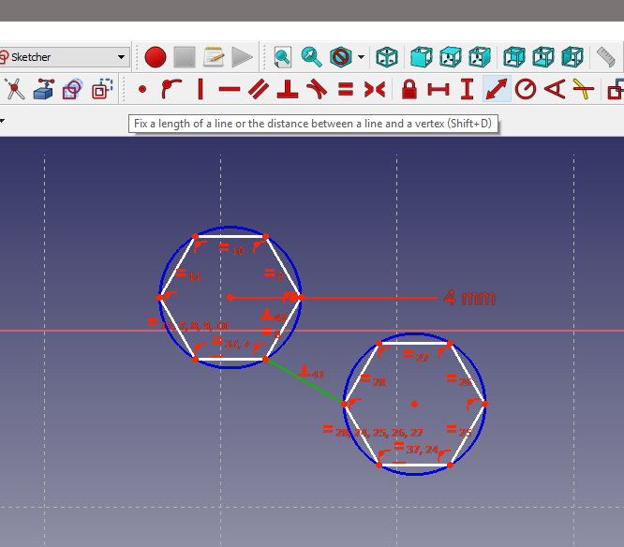Image resolution: width=624 pixels, height=547 pixels.
Task: Click the perpendicular constraint 41 on green line
Action: tap(311, 373)
